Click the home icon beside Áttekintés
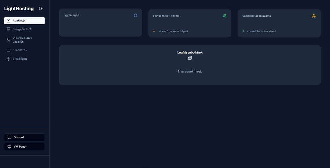 (x=9, y=21)
